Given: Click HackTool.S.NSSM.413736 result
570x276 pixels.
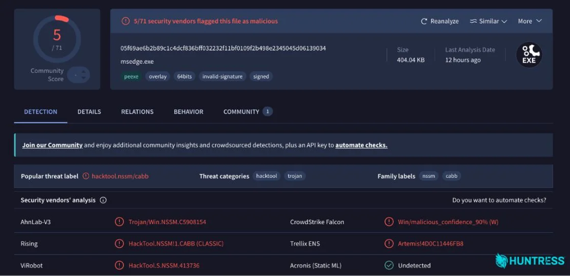Looking at the screenshot, I should point(164,265).
